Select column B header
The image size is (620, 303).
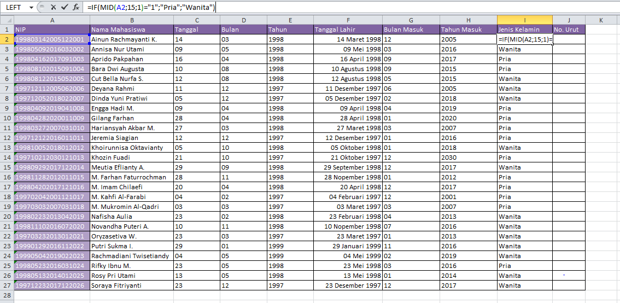click(x=132, y=20)
